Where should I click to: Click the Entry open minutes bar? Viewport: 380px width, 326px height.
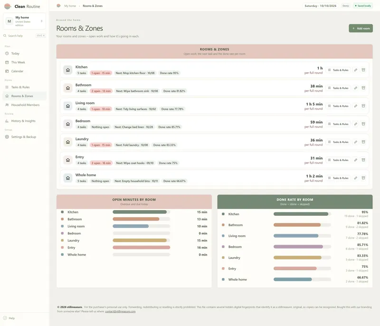pos(141,248)
